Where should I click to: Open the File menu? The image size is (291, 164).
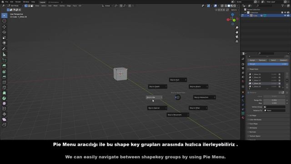click(7, 2)
